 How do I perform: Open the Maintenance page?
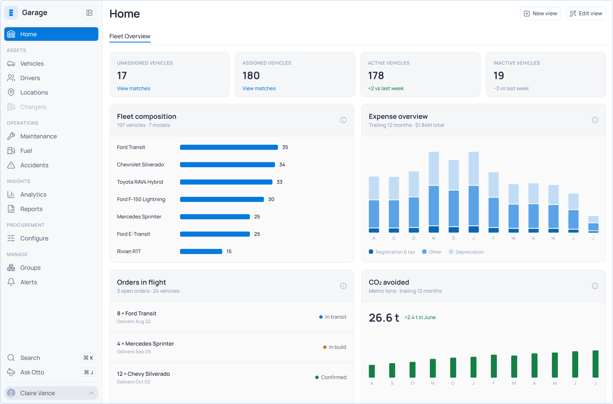[x=51, y=136]
